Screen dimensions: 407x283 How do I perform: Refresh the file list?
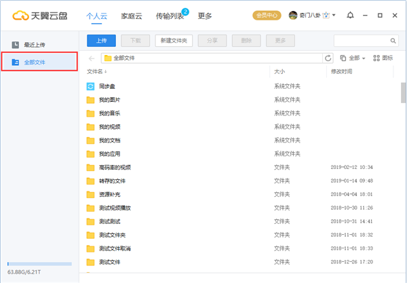coord(328,58)
